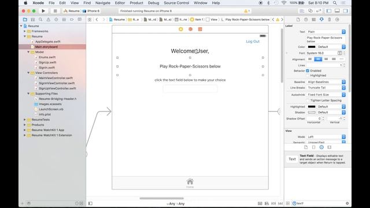Click the Highlighted color swatch
The width and height of the screenshot is (370, 208).
(312, 106)
